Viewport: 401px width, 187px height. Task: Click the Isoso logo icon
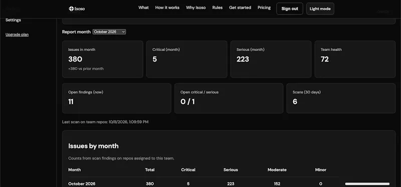point(71,8)
